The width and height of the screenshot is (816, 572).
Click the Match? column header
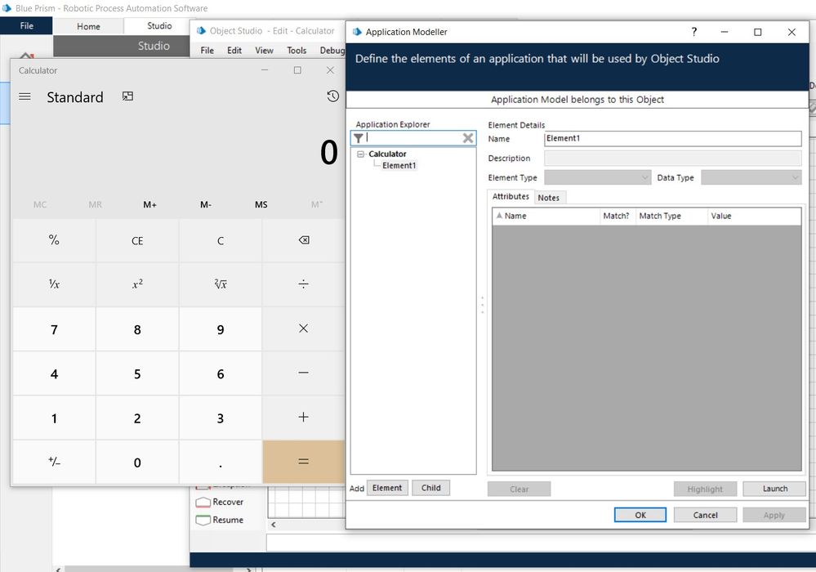click(x=618, y=216)
